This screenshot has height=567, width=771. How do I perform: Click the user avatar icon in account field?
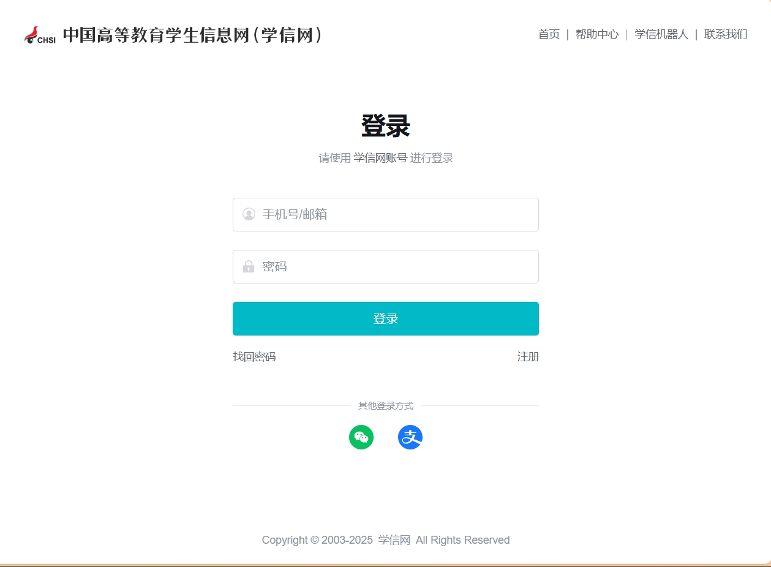249,214
